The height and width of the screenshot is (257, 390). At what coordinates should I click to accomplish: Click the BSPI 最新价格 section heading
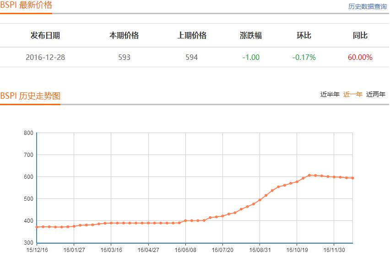(x=26, y=5)
